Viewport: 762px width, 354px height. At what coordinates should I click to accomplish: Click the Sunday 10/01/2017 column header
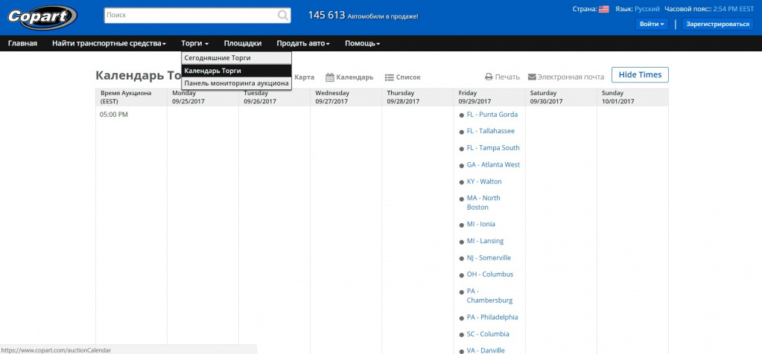(x=632, y=97)
